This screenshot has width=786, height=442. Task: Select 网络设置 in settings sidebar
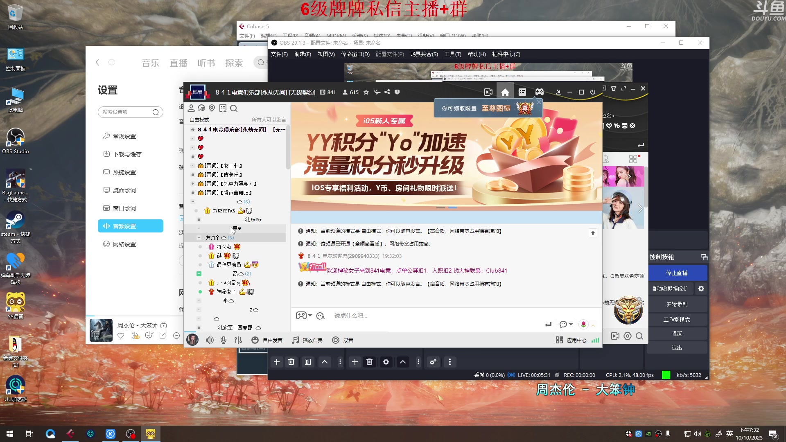click(124, 244)
